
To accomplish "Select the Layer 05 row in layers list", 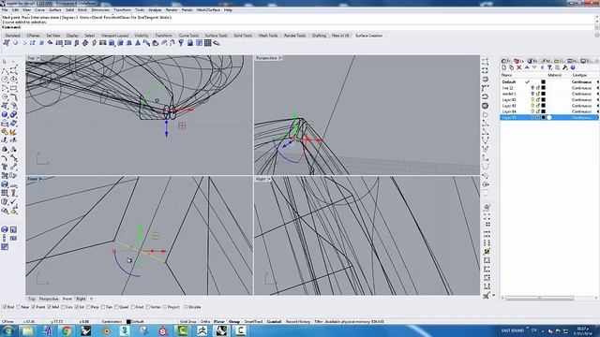I will (549, 117).
